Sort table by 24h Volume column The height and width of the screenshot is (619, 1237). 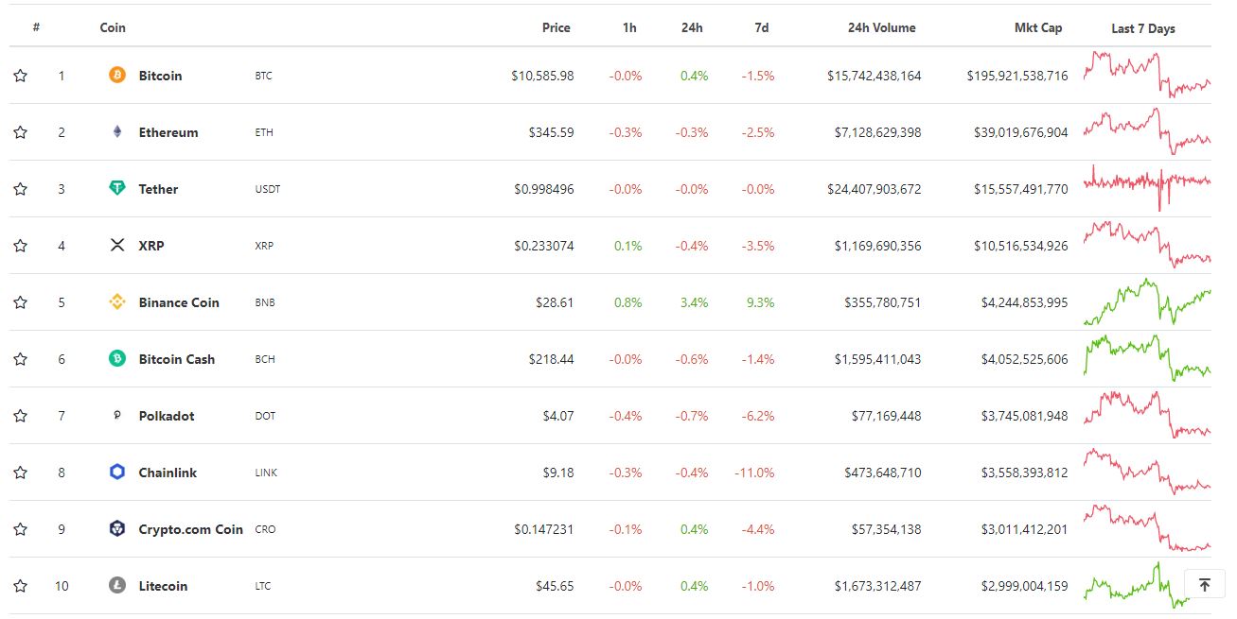[881, 27]
